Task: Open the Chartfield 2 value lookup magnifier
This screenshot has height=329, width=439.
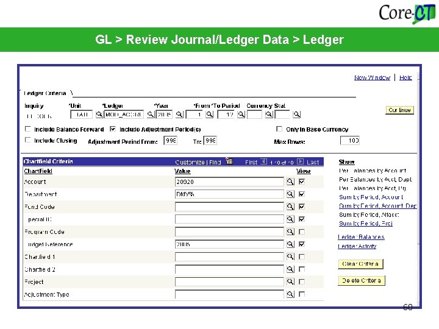Action: tap(290, 269)
